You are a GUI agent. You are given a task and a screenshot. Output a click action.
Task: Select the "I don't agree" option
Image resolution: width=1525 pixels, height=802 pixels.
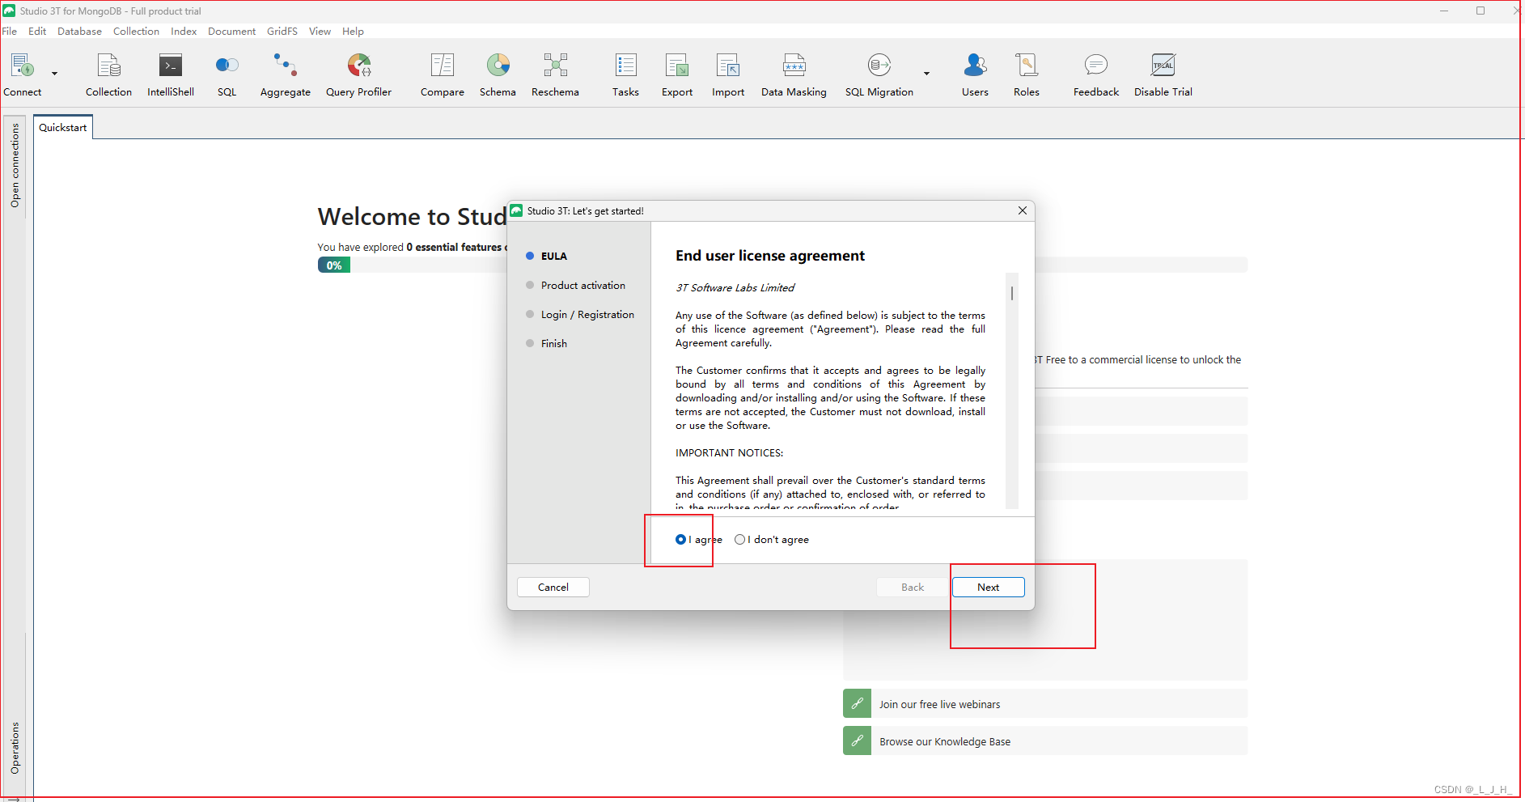[x=739, y=540]
